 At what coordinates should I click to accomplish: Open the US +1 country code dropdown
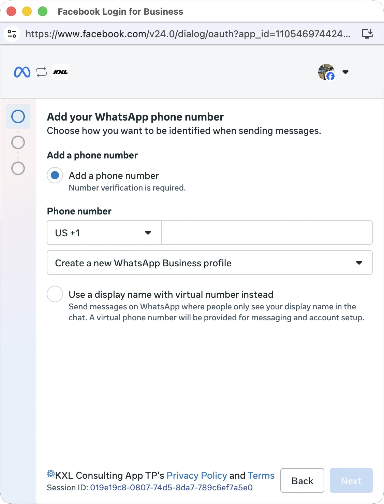point(104,233)
